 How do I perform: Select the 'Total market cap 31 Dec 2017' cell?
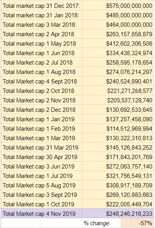pyautogui.click(x=41, y=6)
